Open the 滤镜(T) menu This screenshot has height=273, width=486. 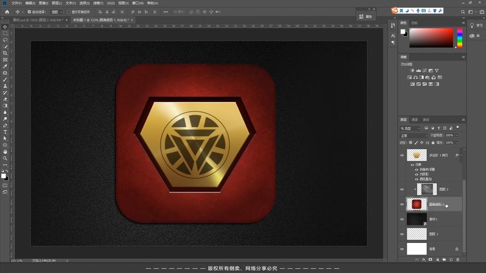(x=99, y=3)
